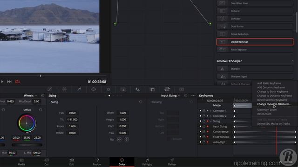Click the Dust Buster effect icon
Viewport: 298px width, 167px height.
click(x=222, y=26)
